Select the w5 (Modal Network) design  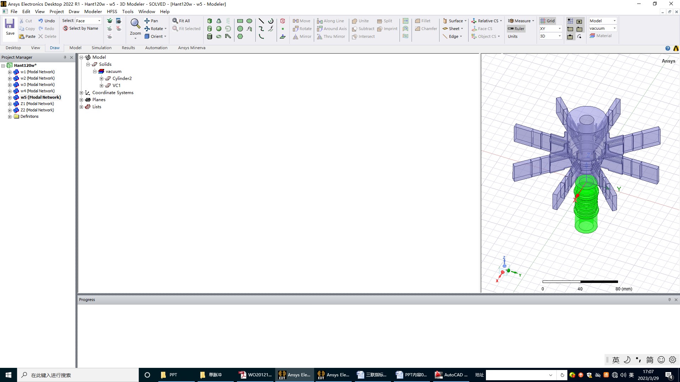tap(40, 97)
